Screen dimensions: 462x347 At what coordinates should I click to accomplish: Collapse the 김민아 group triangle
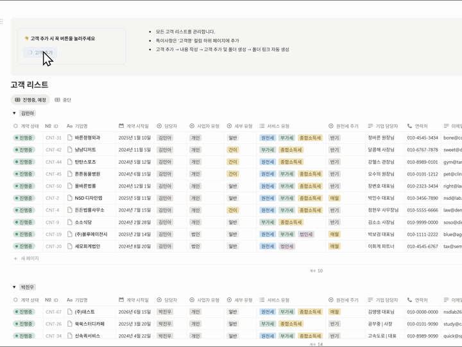14,113
